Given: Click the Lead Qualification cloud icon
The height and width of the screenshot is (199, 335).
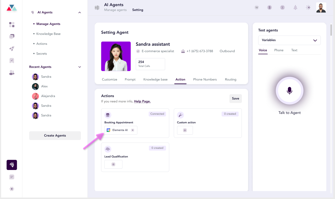Looking at the screenshot, I should 108,149.
